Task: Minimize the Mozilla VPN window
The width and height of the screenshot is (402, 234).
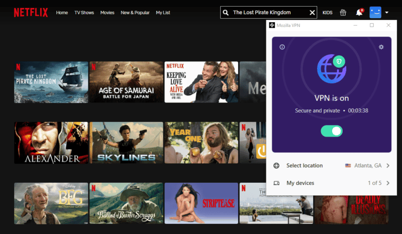Action: click(355, 25)
